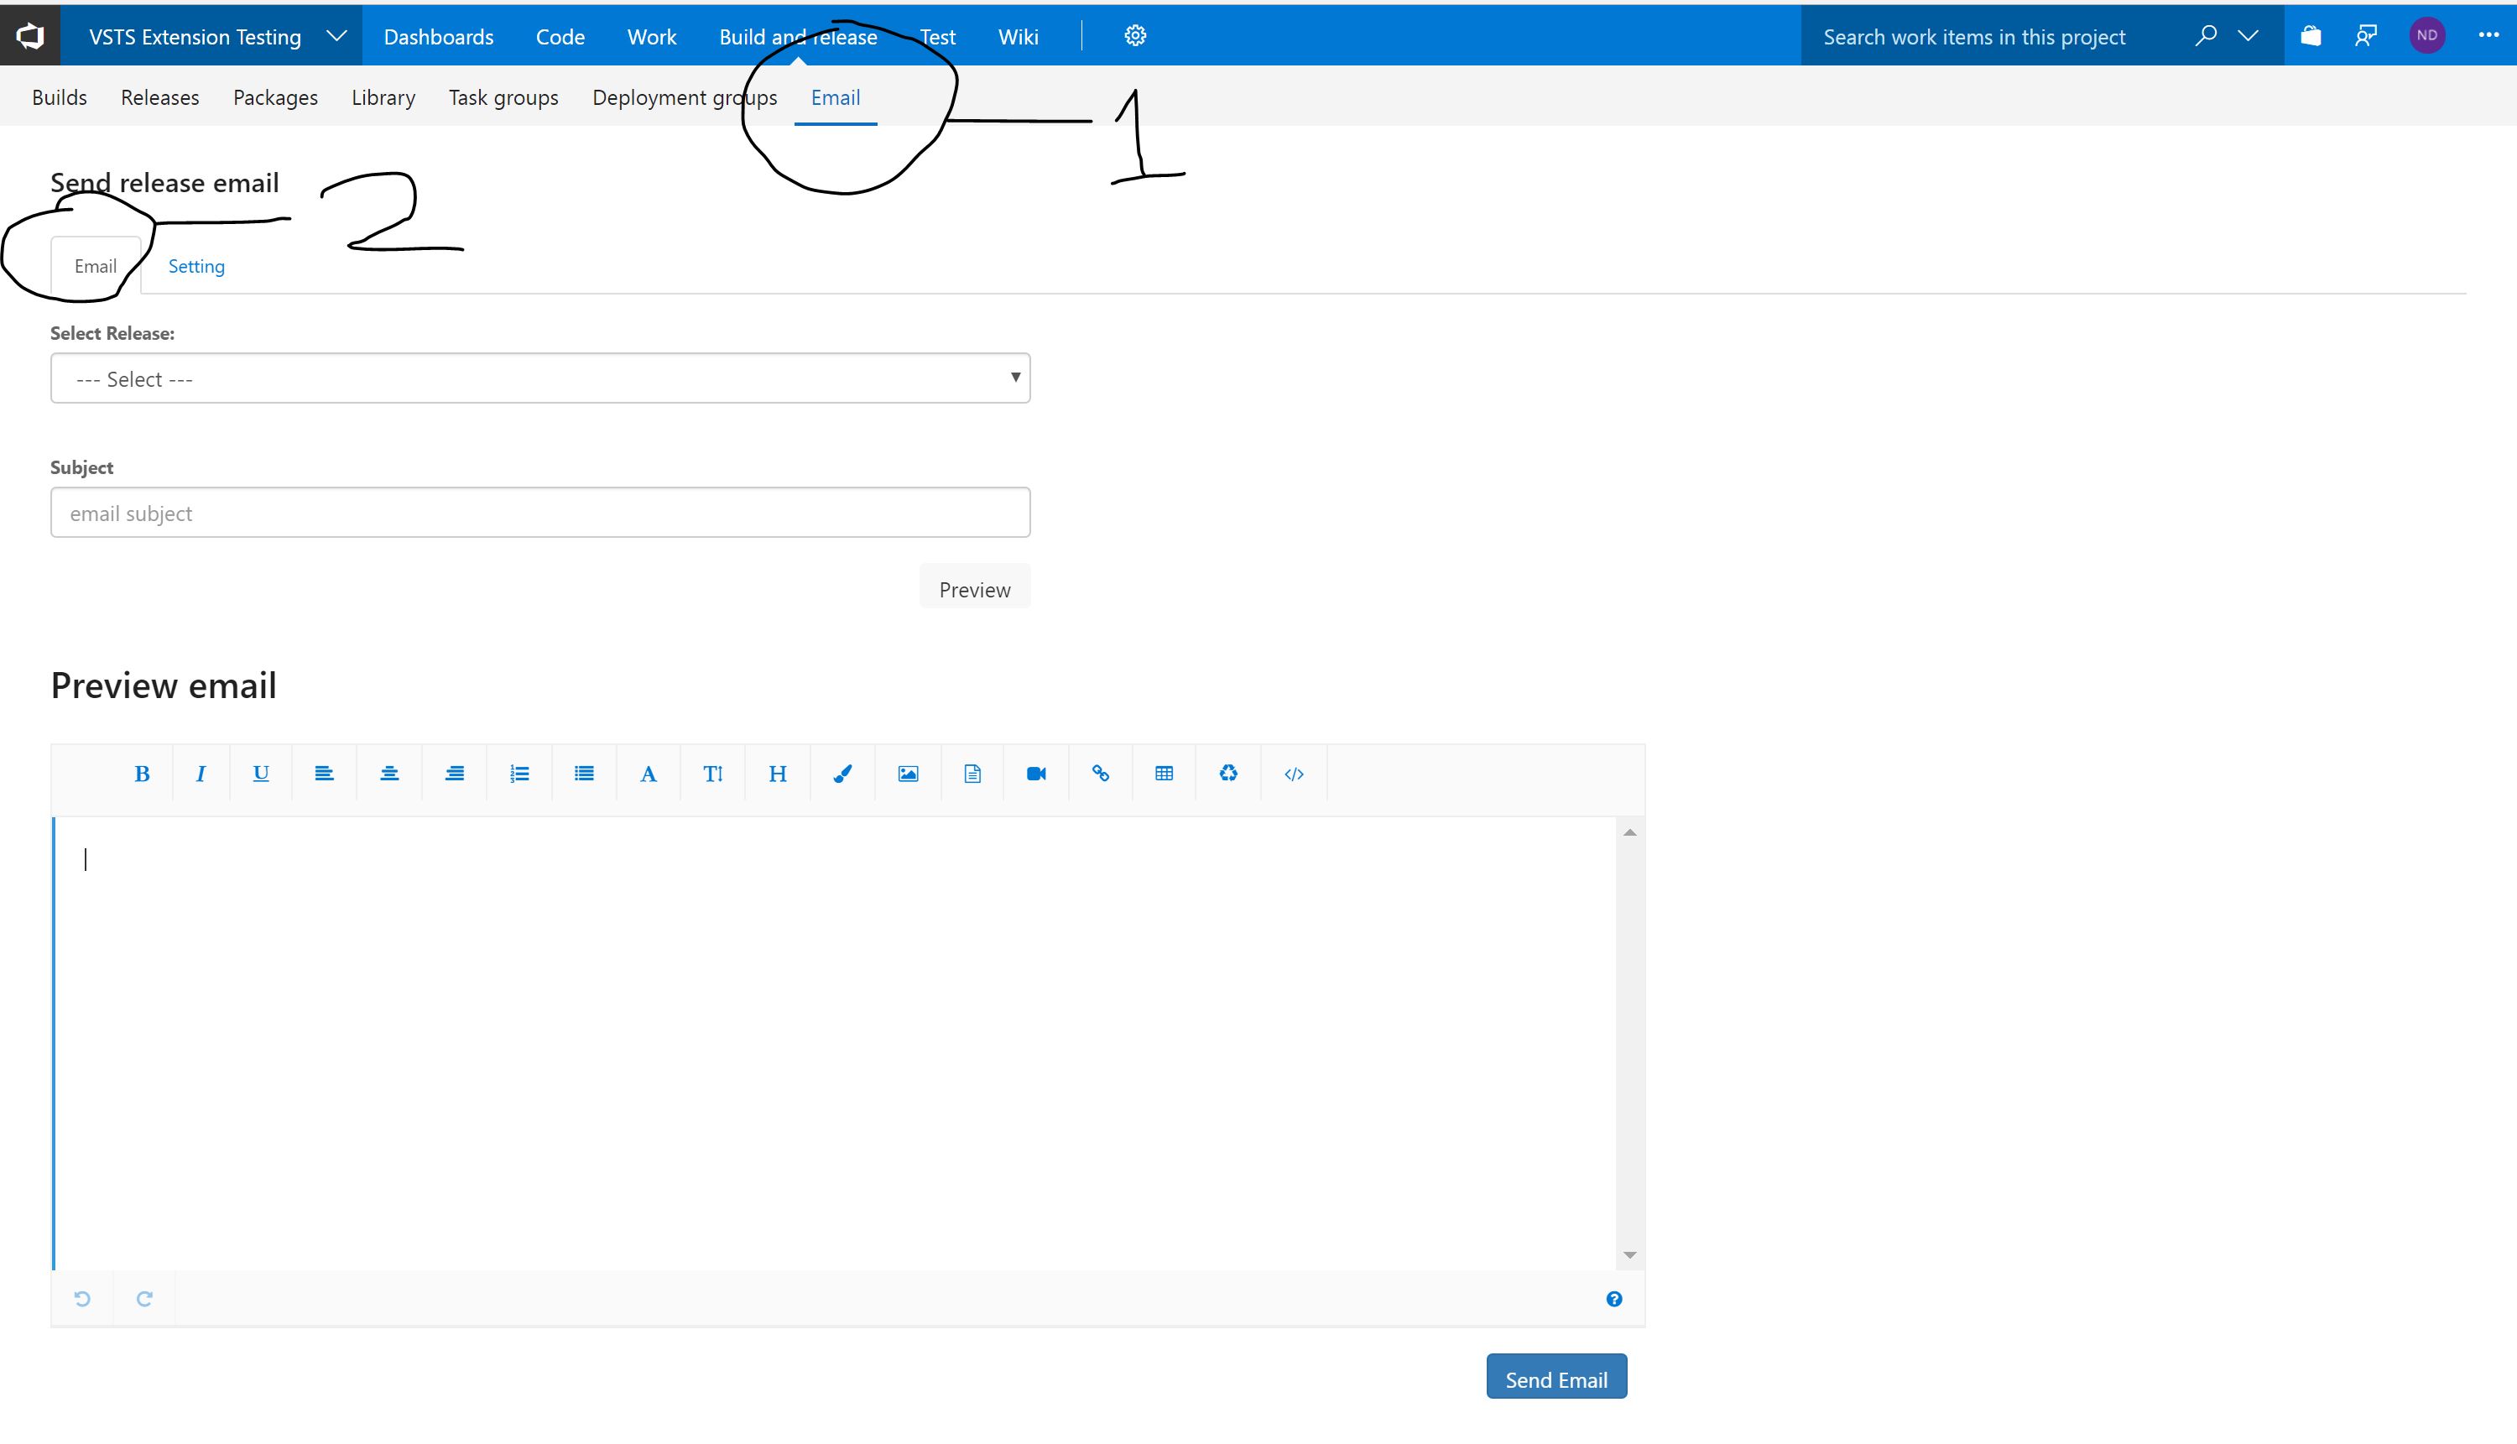
Task: Toggle underline formatting
Action: pyautogui.click(x=261, y=774)
